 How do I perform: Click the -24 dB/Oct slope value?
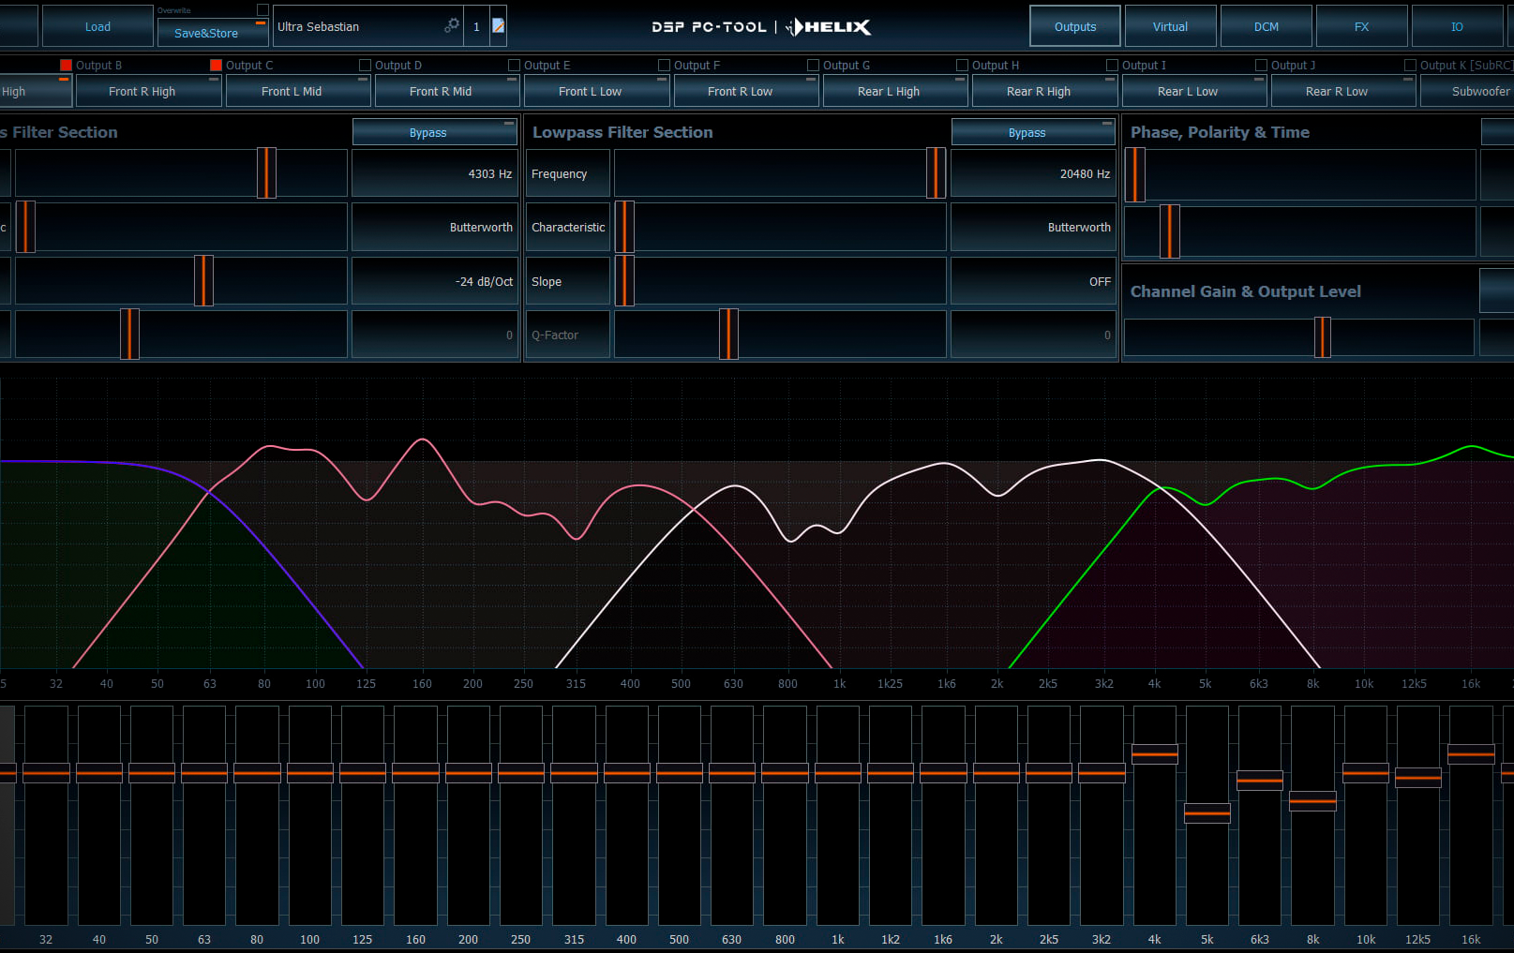coord(434,281)
